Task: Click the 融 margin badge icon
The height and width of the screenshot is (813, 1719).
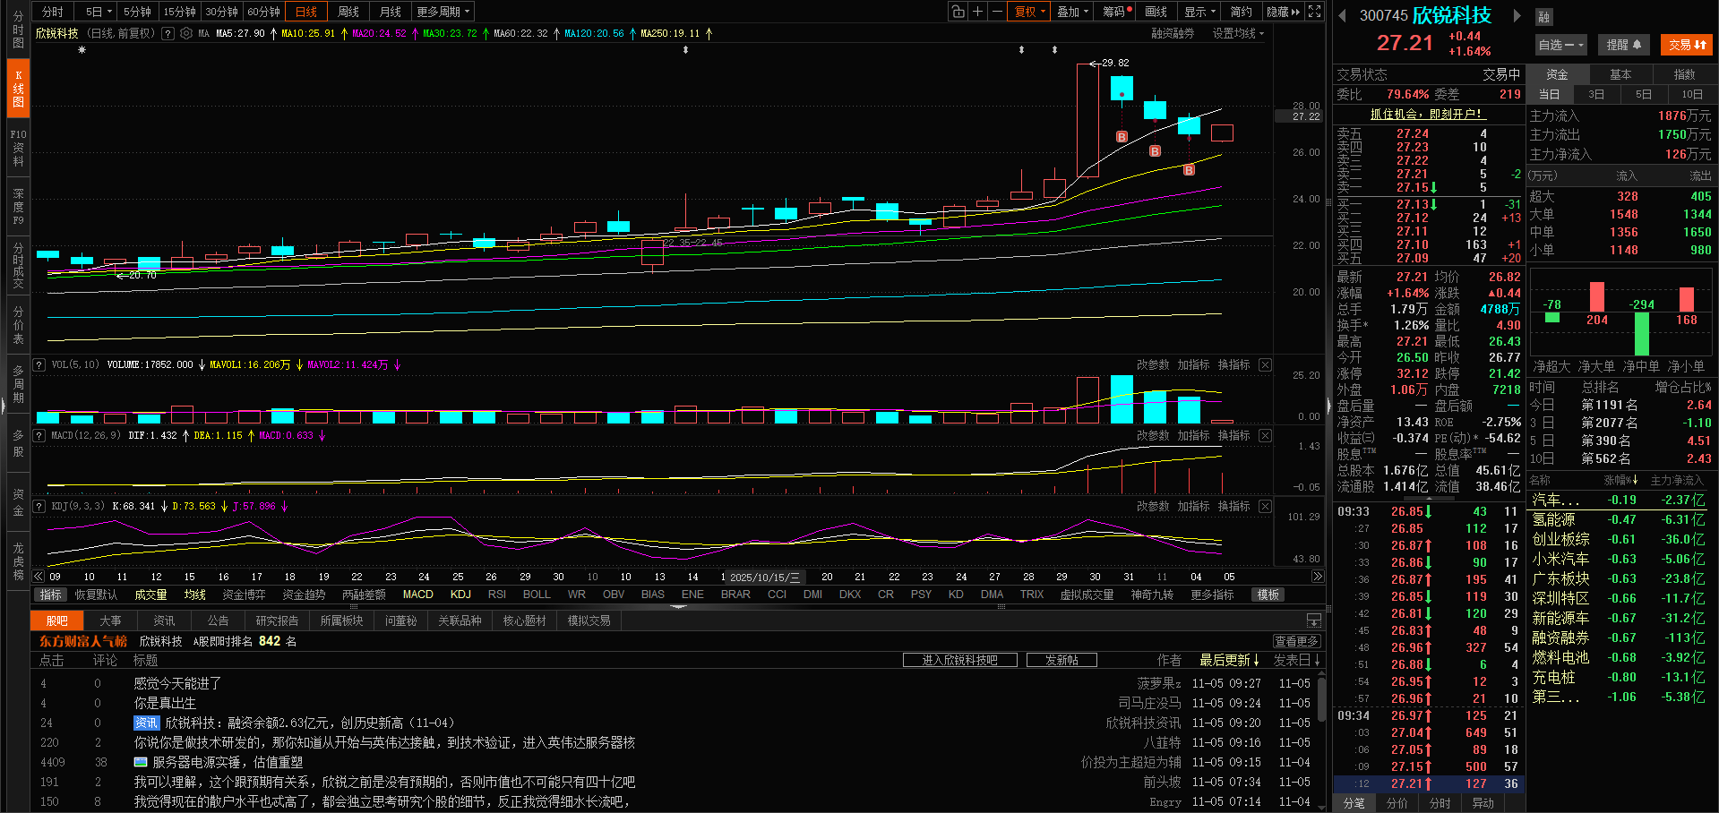Action: pos(1543,17)
